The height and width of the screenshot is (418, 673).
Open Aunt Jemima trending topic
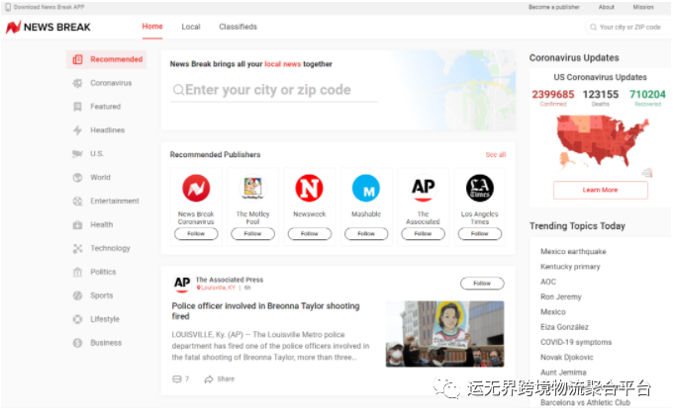click(x=563, y=373)
